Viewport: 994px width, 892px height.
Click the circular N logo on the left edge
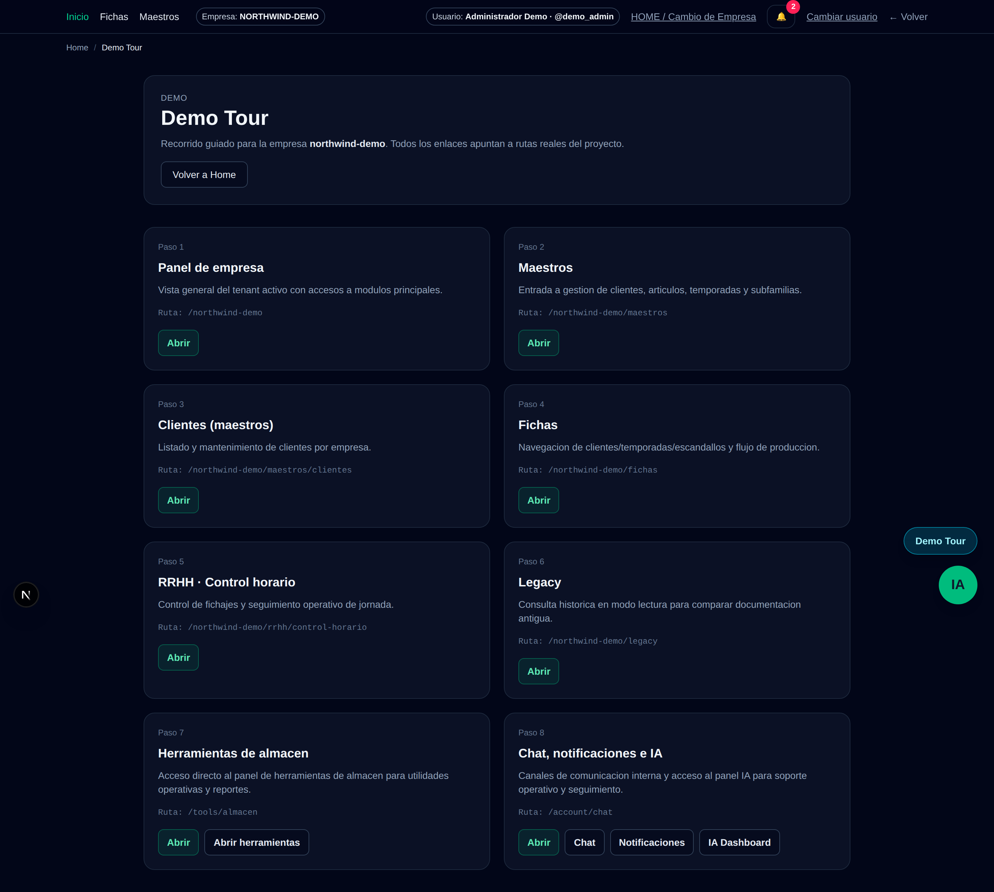pyautogui.click(x=26, y=595)
